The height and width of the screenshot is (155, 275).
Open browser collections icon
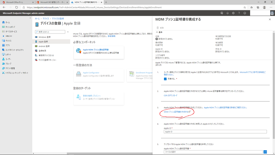[258, 7]
